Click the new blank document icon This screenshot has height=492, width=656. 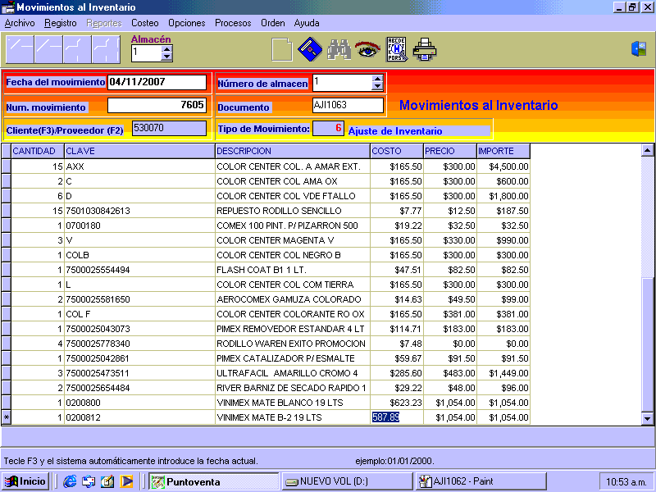click(x=281, y=50)
